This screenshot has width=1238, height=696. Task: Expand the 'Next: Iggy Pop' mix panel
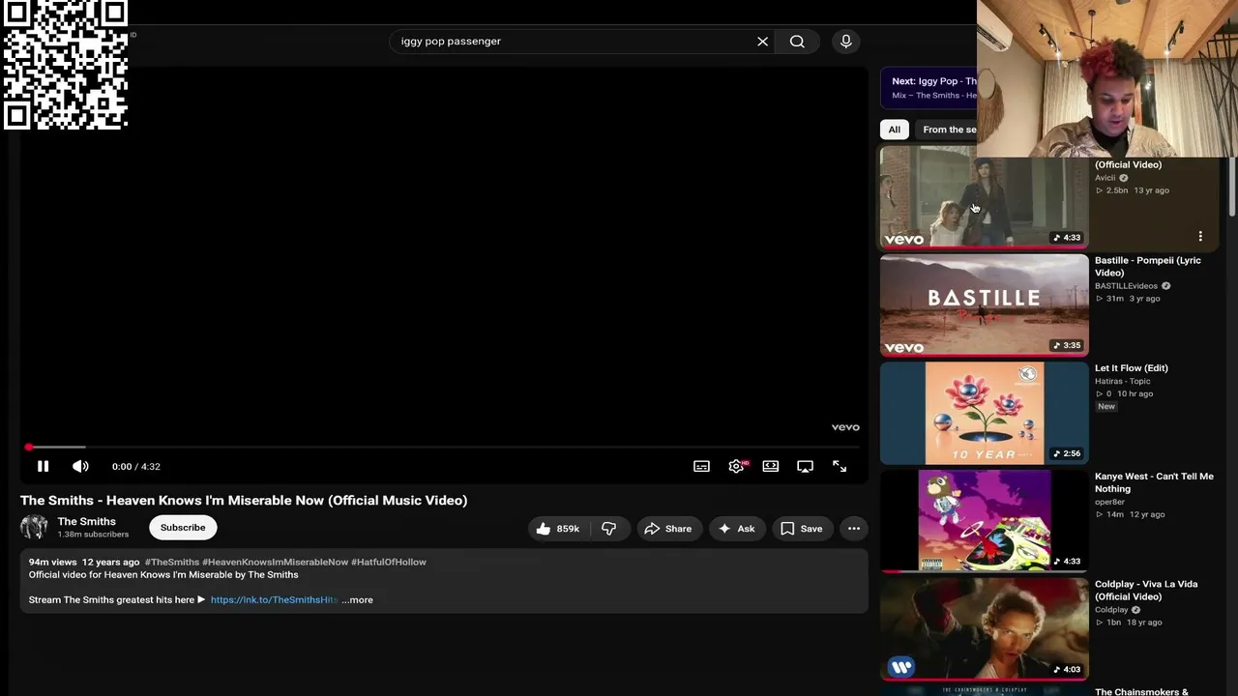pos(928,88)
